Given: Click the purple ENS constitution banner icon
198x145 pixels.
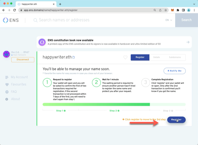Looking at the screenshot, I should click(x=42, y=42).
